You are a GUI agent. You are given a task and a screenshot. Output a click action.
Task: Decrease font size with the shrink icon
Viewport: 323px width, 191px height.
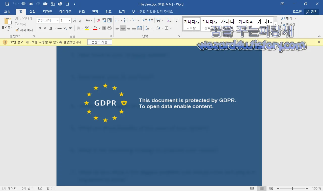[80, 21]
